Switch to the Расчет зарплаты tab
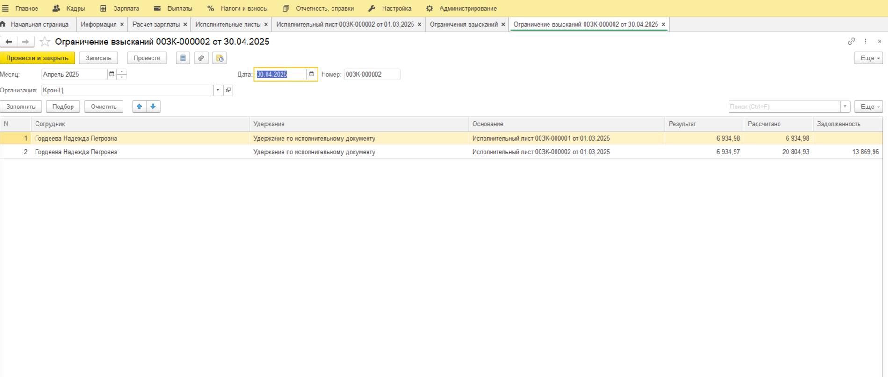 (x=156, y=24)
